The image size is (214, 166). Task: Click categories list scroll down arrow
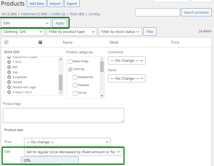click(102, 96)
